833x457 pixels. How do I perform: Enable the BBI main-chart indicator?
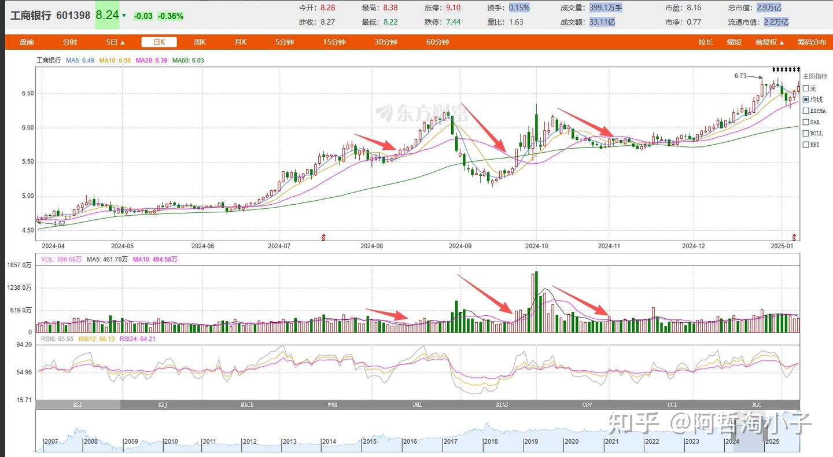[x=806, y=145]
